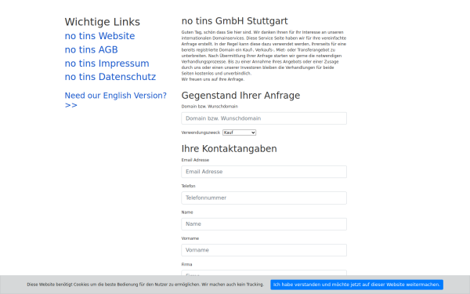The height and width of the screenshot is (294, 470).
Task: Click the 'Verwendungszweck' label text
Action: (x=201, y=132)
